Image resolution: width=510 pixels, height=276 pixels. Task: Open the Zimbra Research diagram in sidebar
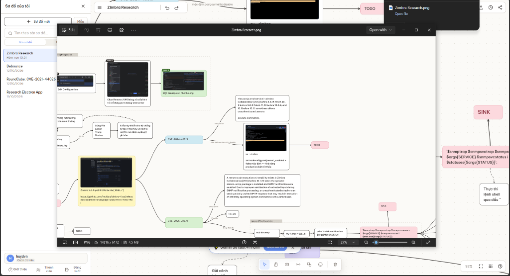[30, 55]
